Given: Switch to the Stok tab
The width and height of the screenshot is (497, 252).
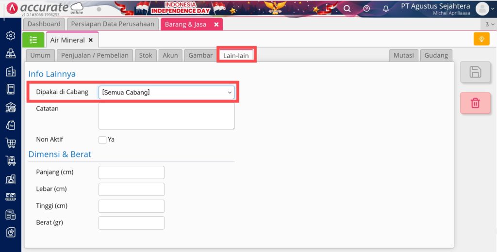Looking at the screenshot, I should tap(146, 55).
